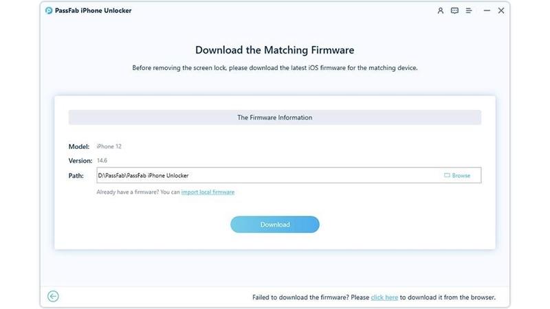This screenshot has width=550, height=309.
Task: Click the folder icon next to Browse
Action: [x=447, y=176]
